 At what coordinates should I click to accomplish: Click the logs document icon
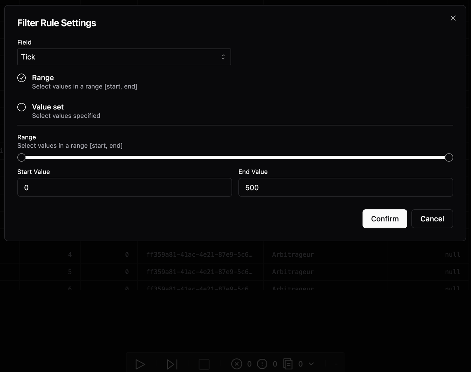288,364
